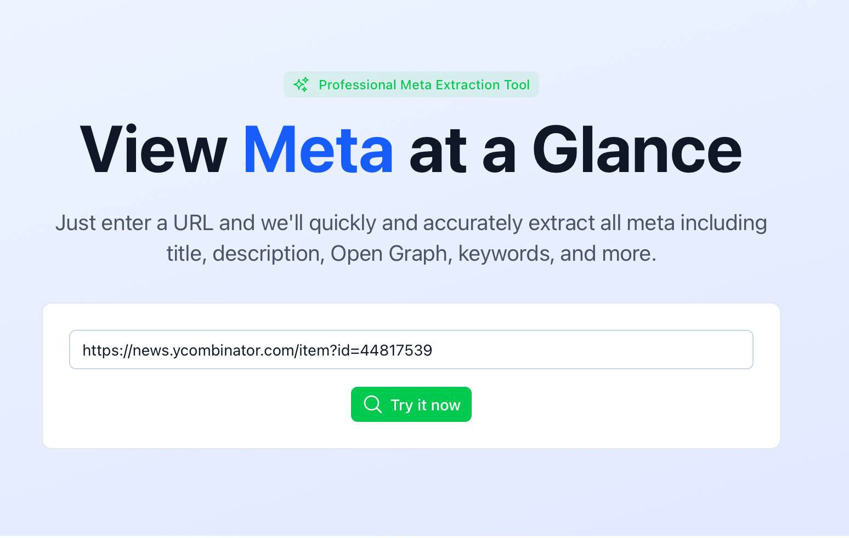The image size is (849, 538).
Task: Click the words Open Graph in subtitle
Action: pos(389,254)
